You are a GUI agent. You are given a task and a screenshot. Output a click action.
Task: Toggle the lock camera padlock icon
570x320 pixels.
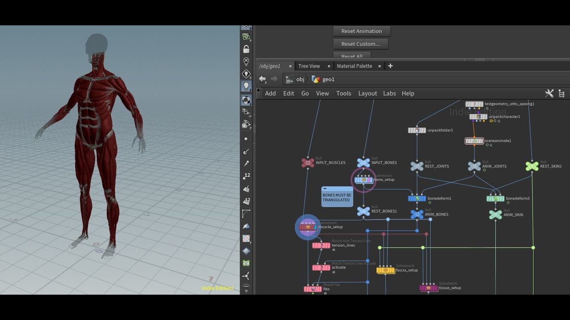(246, 49)
